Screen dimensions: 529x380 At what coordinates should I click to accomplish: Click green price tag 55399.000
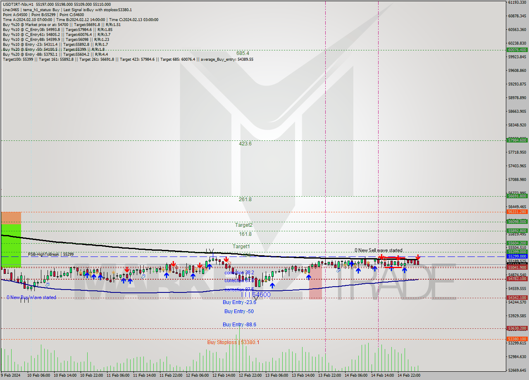[x=517, y=252]
